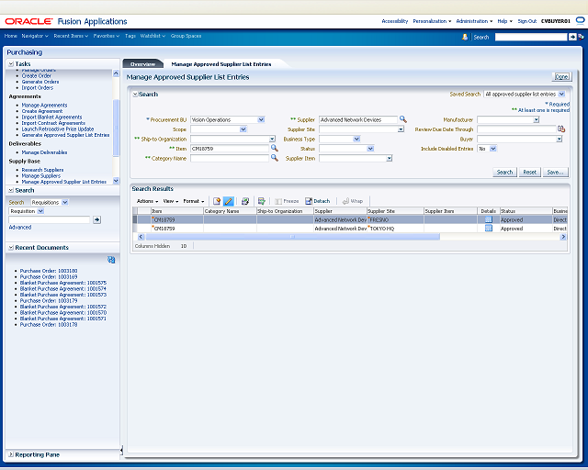Click the Create new entry icon in Search Results toolbar
588x470 pixels.
pyautogui.click(x=217, y=201)
